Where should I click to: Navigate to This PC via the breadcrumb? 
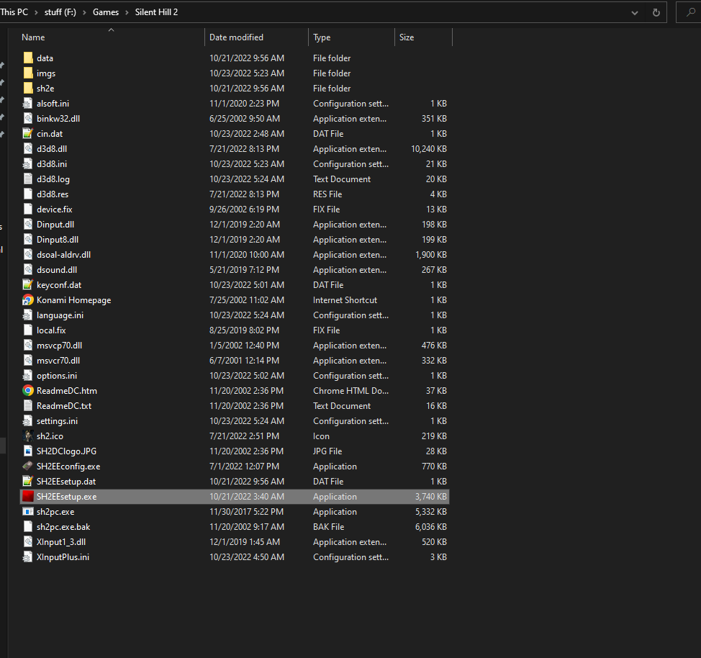pyautogui.click(x=16, y=12)
